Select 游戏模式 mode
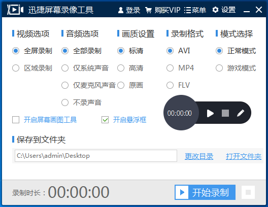 coord(236,68)
